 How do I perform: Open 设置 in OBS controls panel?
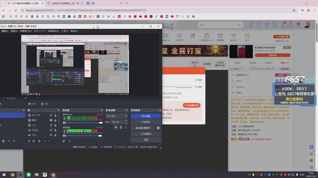[145, 140]
